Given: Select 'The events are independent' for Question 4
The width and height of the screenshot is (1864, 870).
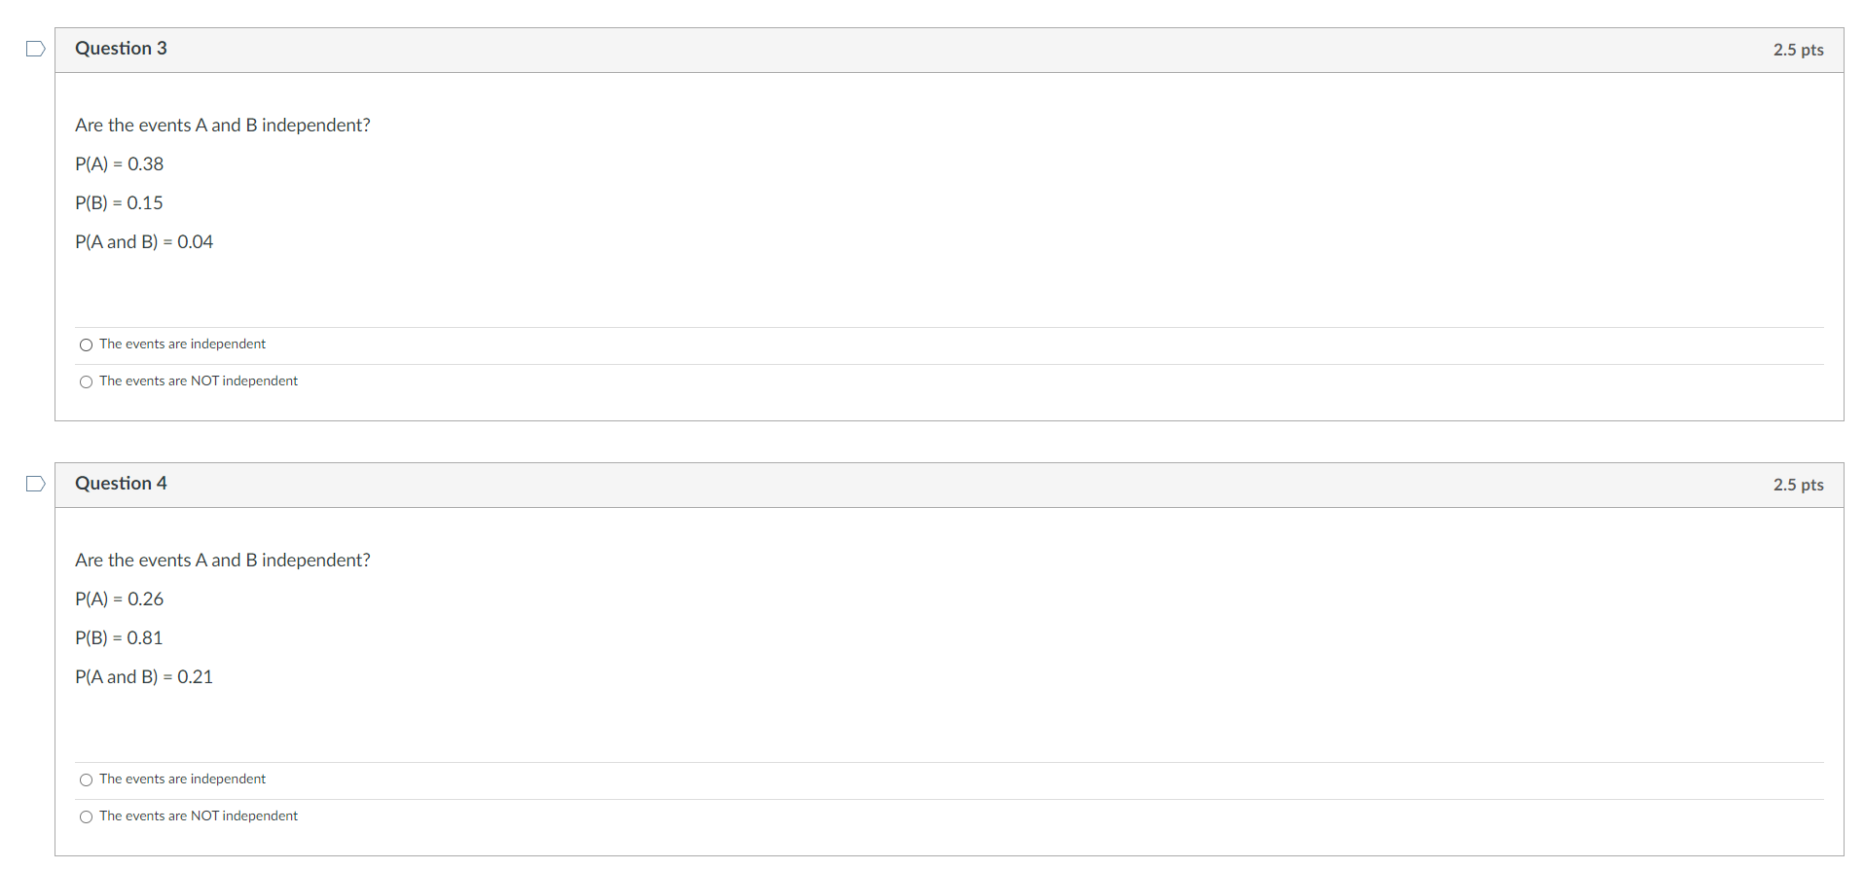Looking at the screenshot, I should [86, 779].
